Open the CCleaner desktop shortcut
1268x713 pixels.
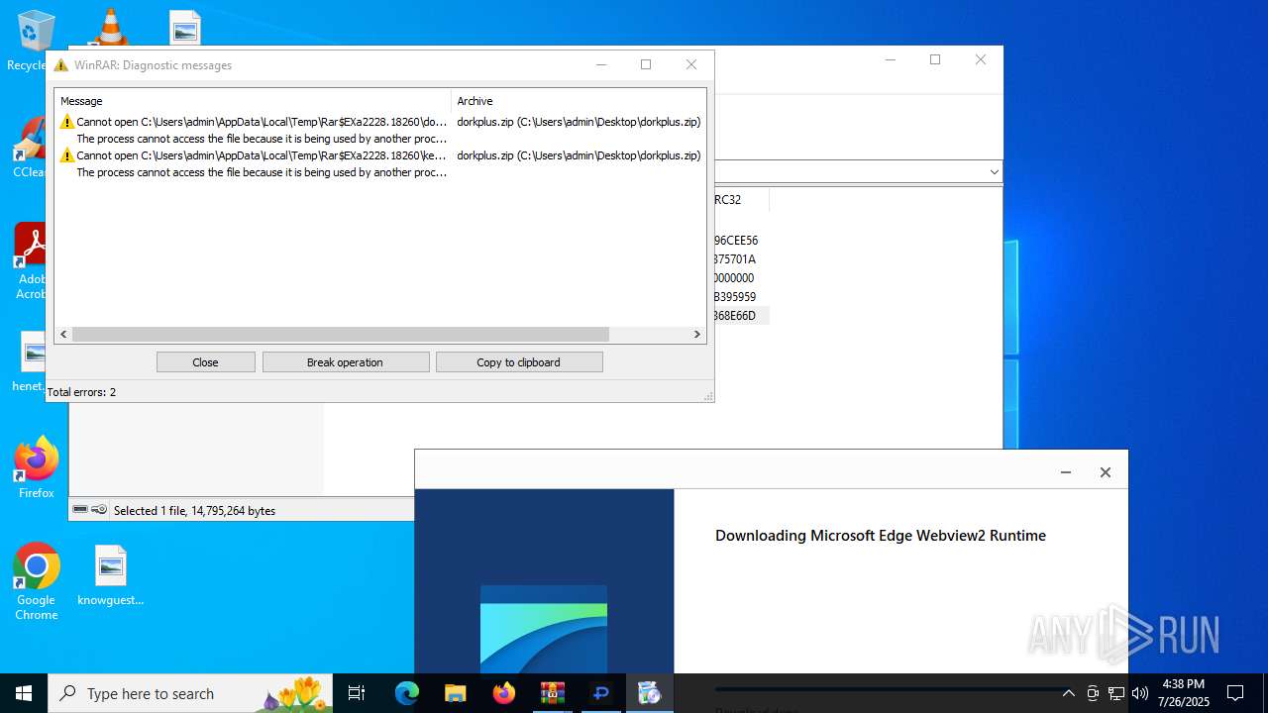tap(30, 147)
